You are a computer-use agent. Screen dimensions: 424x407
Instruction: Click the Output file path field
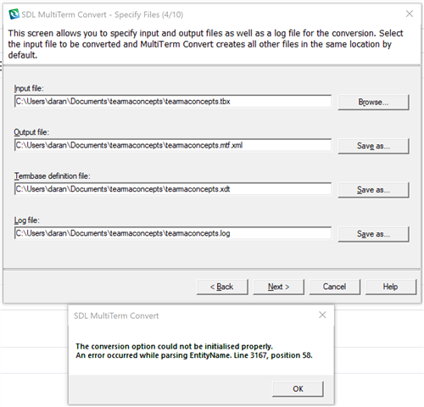tap(173, 145)
